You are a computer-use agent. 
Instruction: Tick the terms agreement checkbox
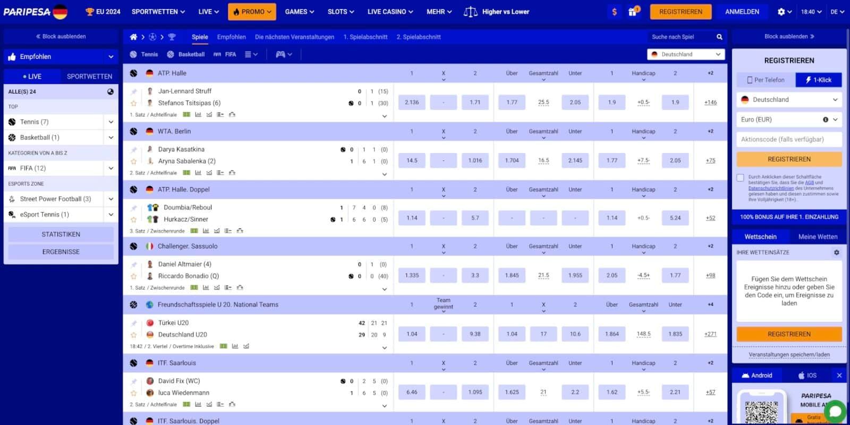[x=741, y=178]
